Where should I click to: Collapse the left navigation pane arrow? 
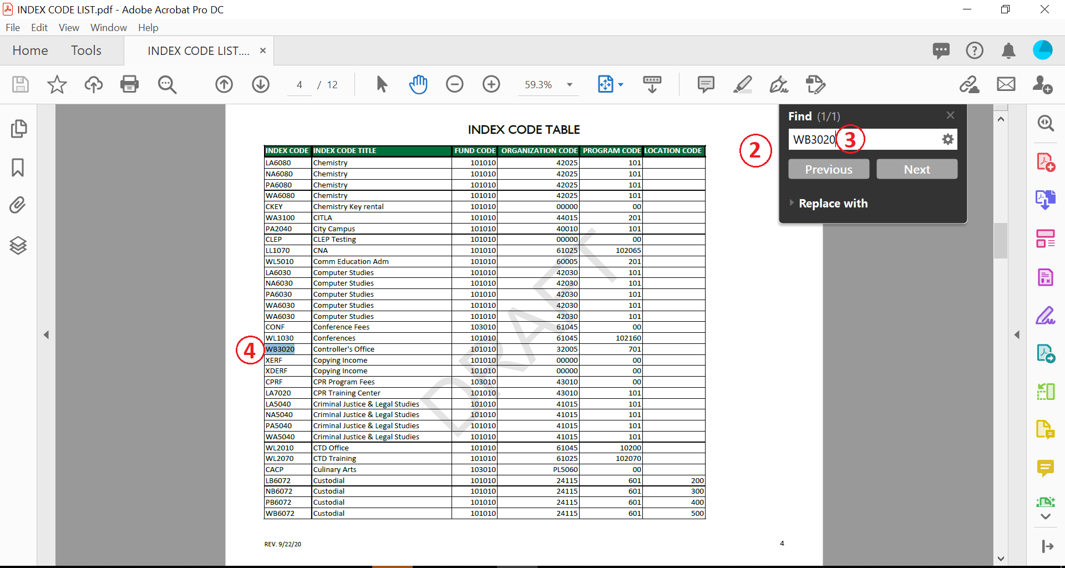(47, 334)
